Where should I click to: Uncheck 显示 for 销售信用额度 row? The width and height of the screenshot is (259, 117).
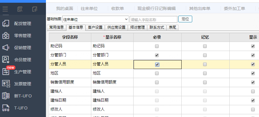(253, 82)
